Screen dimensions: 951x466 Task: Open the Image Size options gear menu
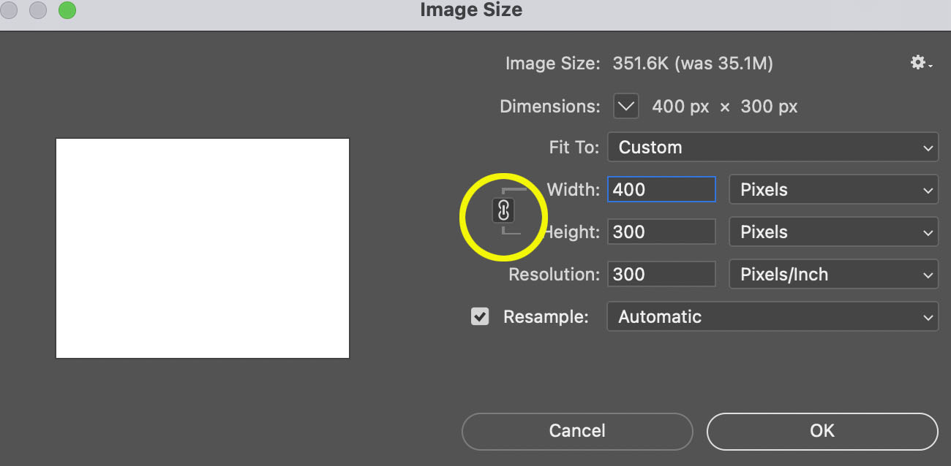(x=917, y=63)
